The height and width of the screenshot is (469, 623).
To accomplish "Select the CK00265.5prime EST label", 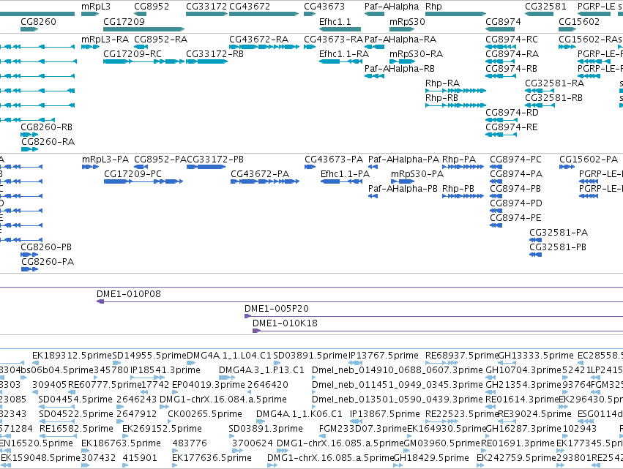I will click(205, 414).
